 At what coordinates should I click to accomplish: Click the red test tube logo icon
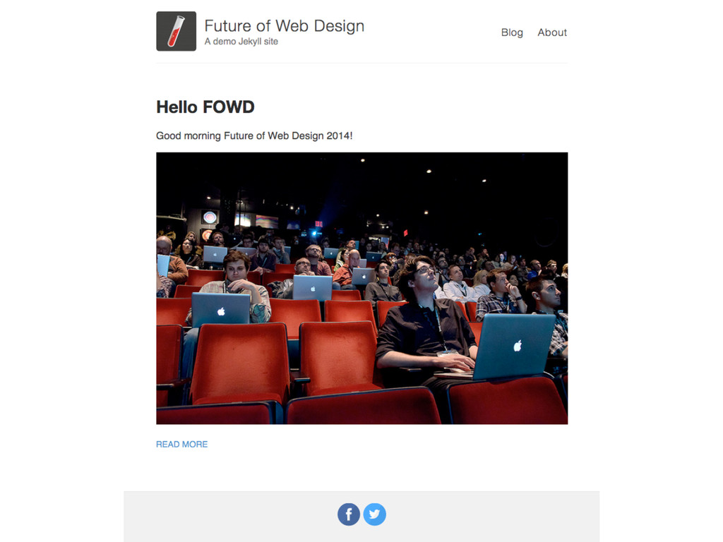tap(176, 31)
